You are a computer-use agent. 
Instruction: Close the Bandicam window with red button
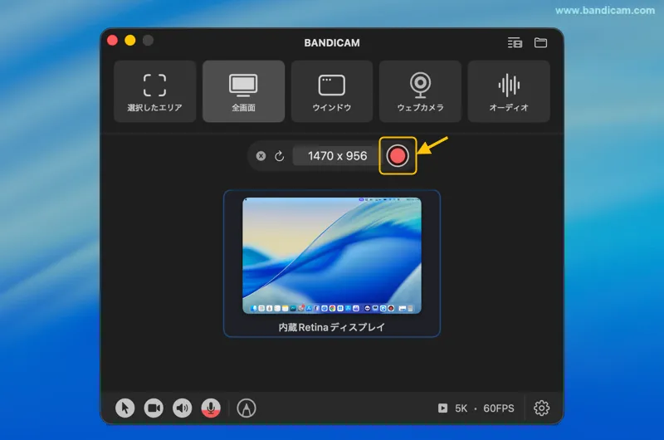pos(112,40)
